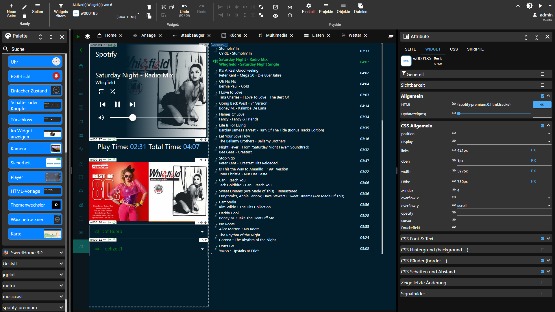This screenshot has height=312, width=555.
Task: Enable CSS Hintergrund checkbox
Action: coord(543,250)
